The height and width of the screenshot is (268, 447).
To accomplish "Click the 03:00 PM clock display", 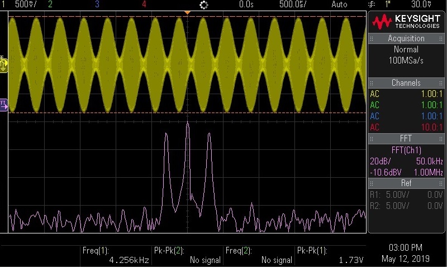I will point(406,247).
